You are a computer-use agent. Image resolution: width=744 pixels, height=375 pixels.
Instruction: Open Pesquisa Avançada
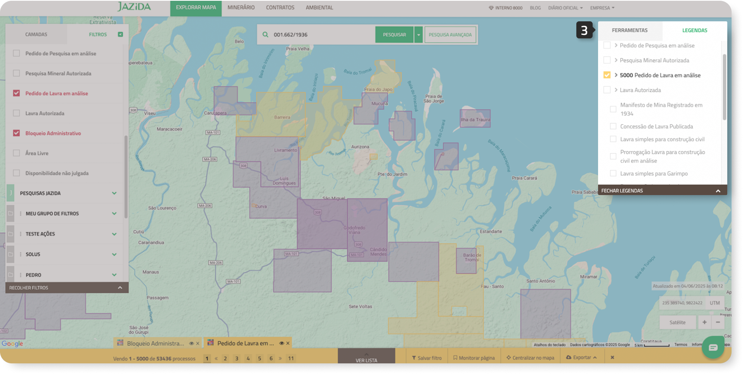click(450, 35)
